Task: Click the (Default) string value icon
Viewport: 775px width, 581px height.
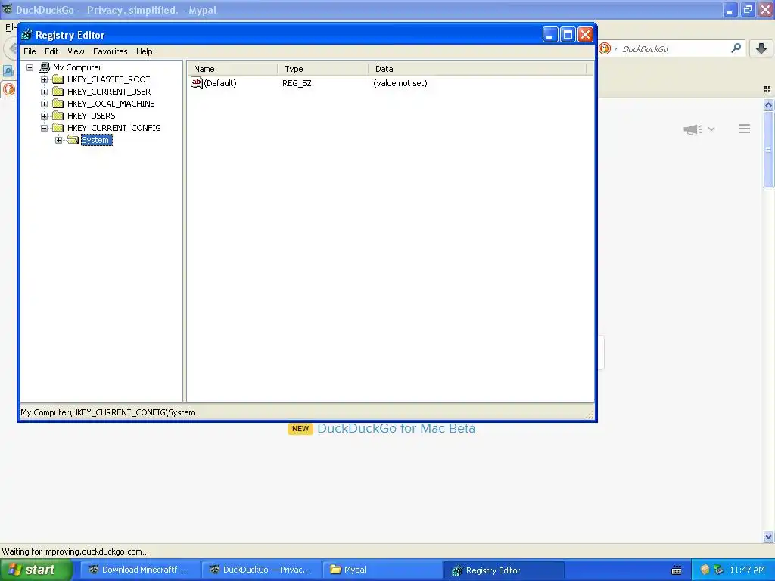Action: pos(197,83)
